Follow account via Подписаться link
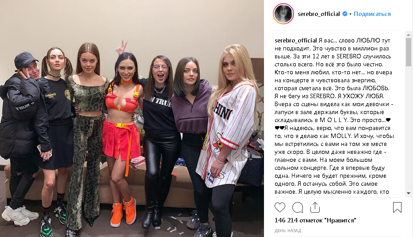413x237 pixels. pos(372,14)
